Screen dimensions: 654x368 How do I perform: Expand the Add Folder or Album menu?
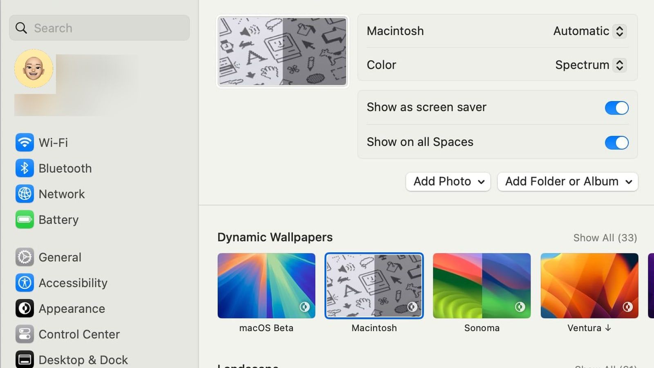(567, 182)
